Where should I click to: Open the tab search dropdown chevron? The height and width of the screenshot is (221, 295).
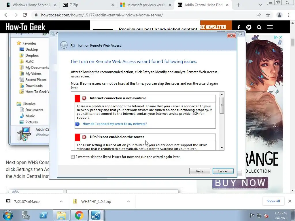[x=260, y=5]
